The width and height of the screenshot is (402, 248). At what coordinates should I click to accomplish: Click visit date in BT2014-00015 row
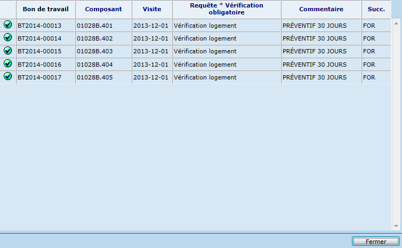pyautogui.click(x=151, y=51)
